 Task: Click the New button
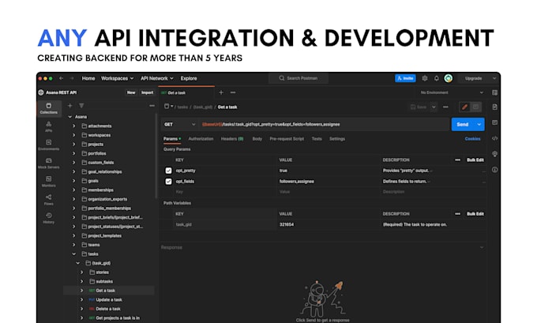tap(131, 92)
